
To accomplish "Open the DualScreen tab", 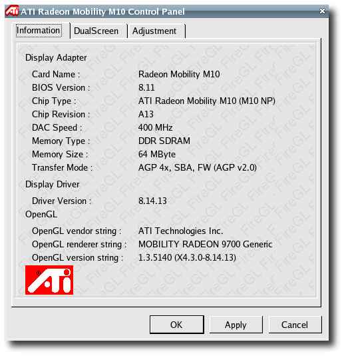I will click(x=96, y=31).
